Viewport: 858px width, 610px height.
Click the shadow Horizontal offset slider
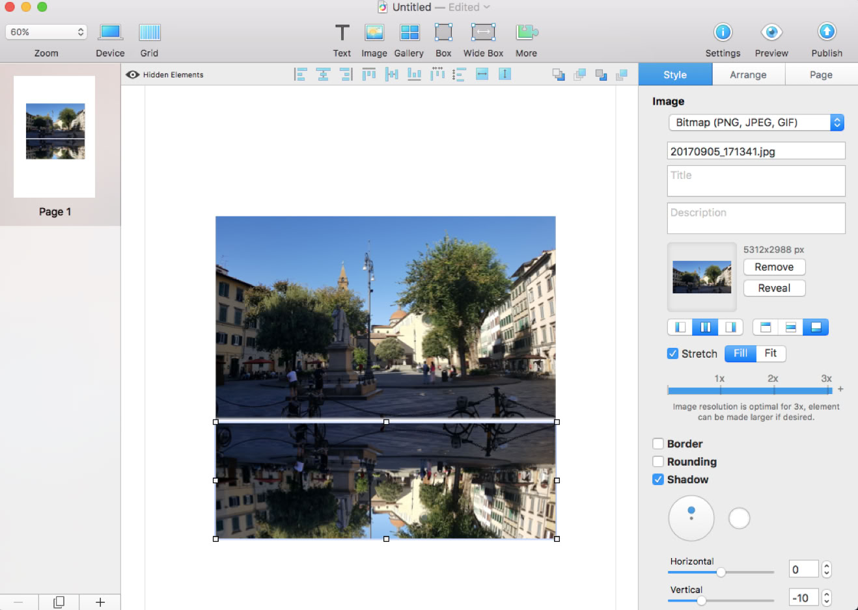721,572
